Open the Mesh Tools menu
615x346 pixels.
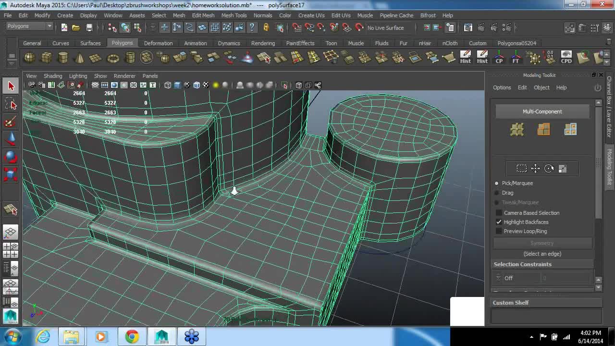point(234,15)
